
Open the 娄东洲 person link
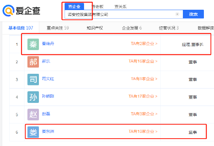(x=48, y=131)
